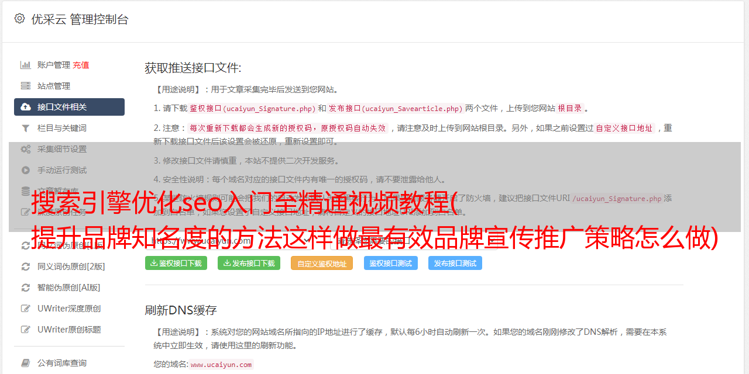Click the book icon for 公有词库查询
The image size is (749, 374).
point(26,363)
